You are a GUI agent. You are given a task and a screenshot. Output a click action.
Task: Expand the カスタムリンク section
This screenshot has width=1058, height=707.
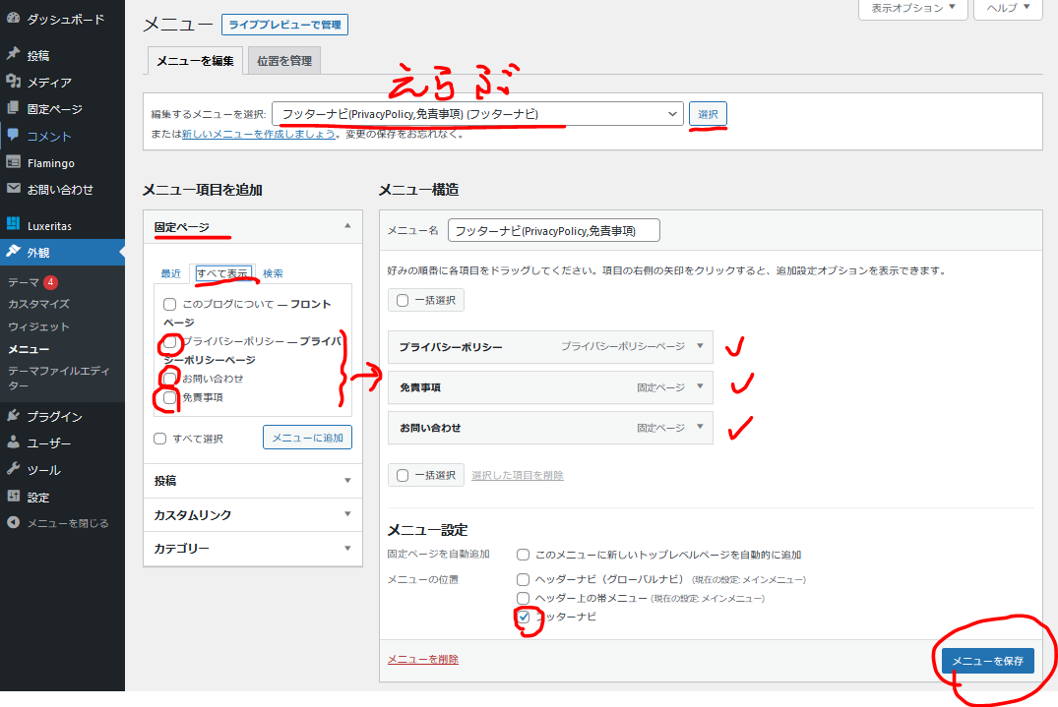[252, 514]
